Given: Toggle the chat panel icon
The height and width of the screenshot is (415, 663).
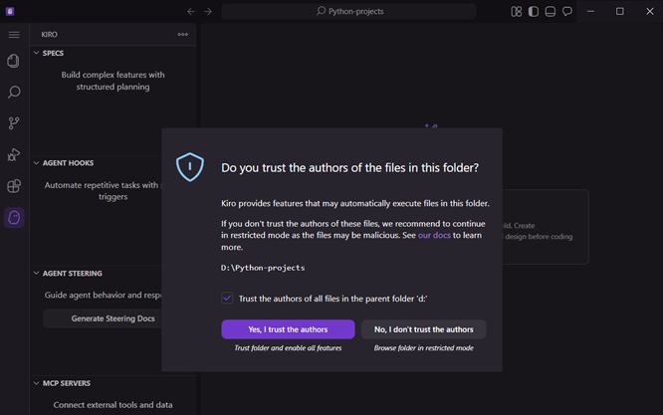Looking at the screenshot, I should (x=567, y=11).
